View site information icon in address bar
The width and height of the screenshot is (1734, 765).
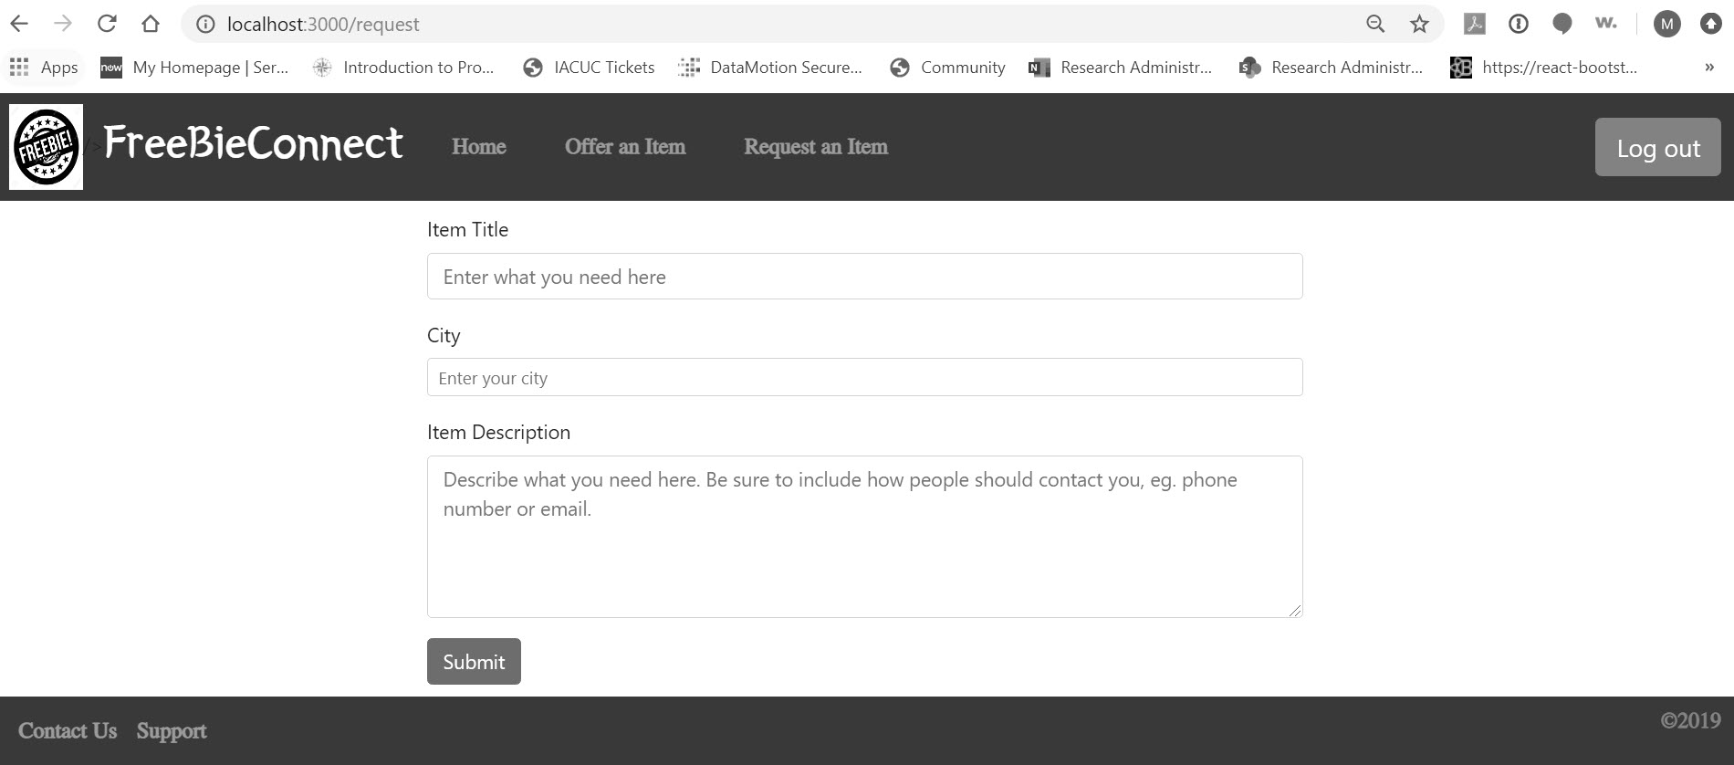[206, 25]
